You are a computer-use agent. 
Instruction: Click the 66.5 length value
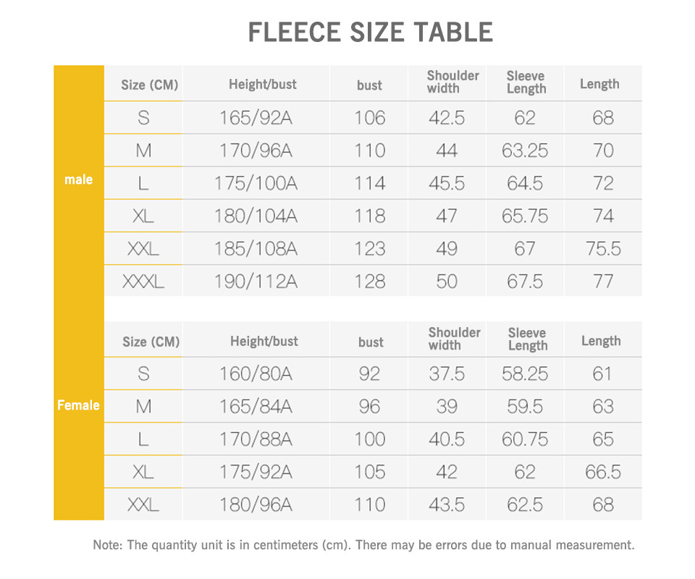(603, 472)
